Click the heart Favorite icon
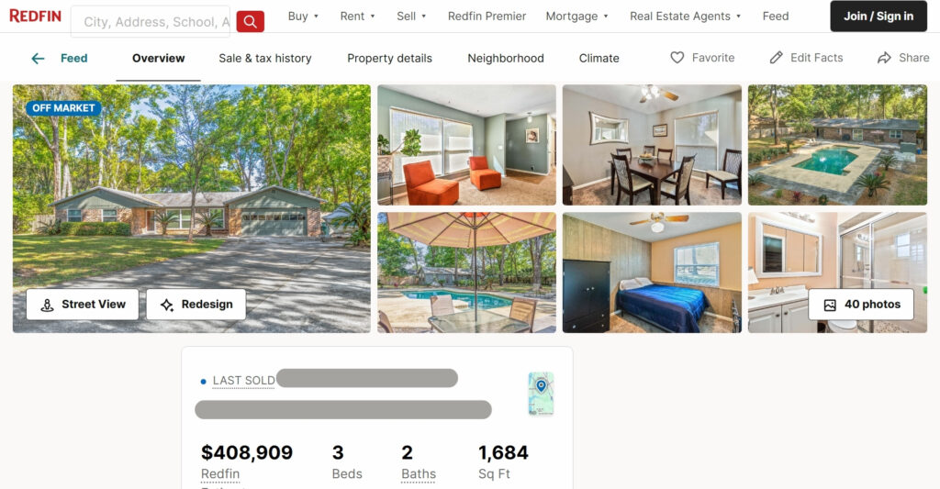Viewport: 940px width, 489px height. tap(677, 58)
